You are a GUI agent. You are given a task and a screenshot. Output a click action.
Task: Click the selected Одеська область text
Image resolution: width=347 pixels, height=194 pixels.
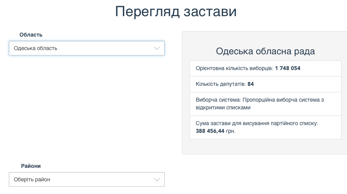(35, 48)
